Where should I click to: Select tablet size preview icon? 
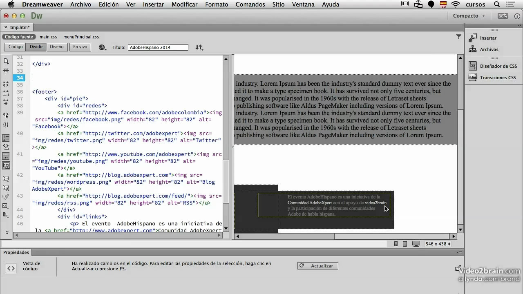pos(405,244)
